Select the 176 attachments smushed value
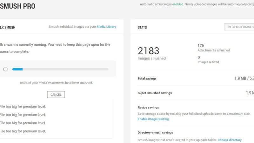Screen dimensions: 254x143 point(201,45)
